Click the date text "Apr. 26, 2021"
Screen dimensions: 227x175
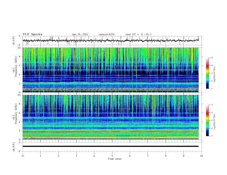pyautogui.click(x=80, y=34)
